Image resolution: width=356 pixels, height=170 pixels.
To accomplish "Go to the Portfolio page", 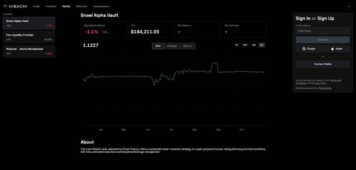I will pyautogui.click(x=51, y=6).
